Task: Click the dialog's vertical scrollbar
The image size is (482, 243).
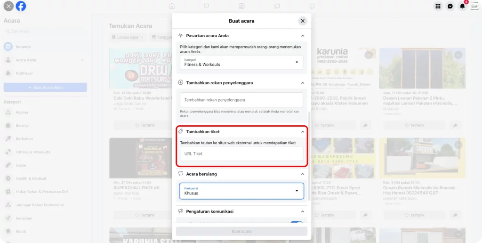Action: click(309, 155)
